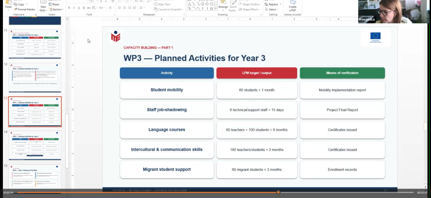Click Create a PDF Adobe Acrobat button

coord(292,6)
